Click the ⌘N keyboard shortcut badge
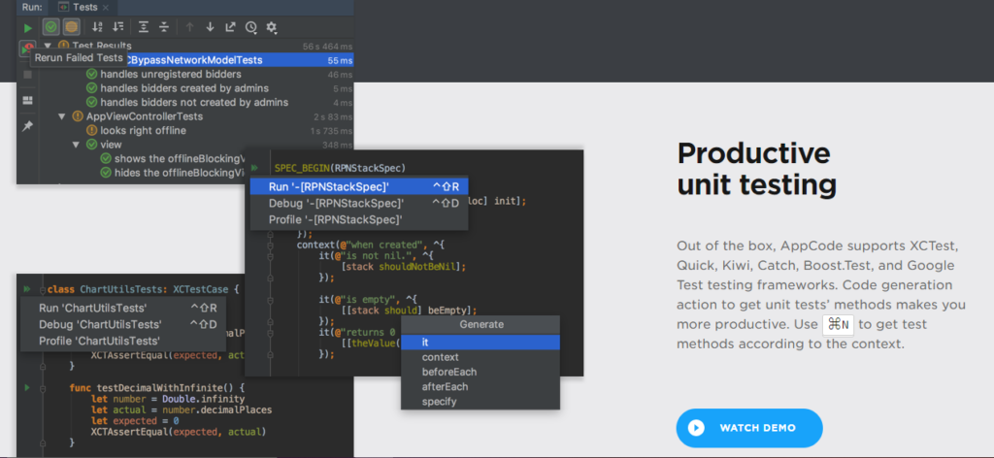994x458 pixels. point(838,325)
